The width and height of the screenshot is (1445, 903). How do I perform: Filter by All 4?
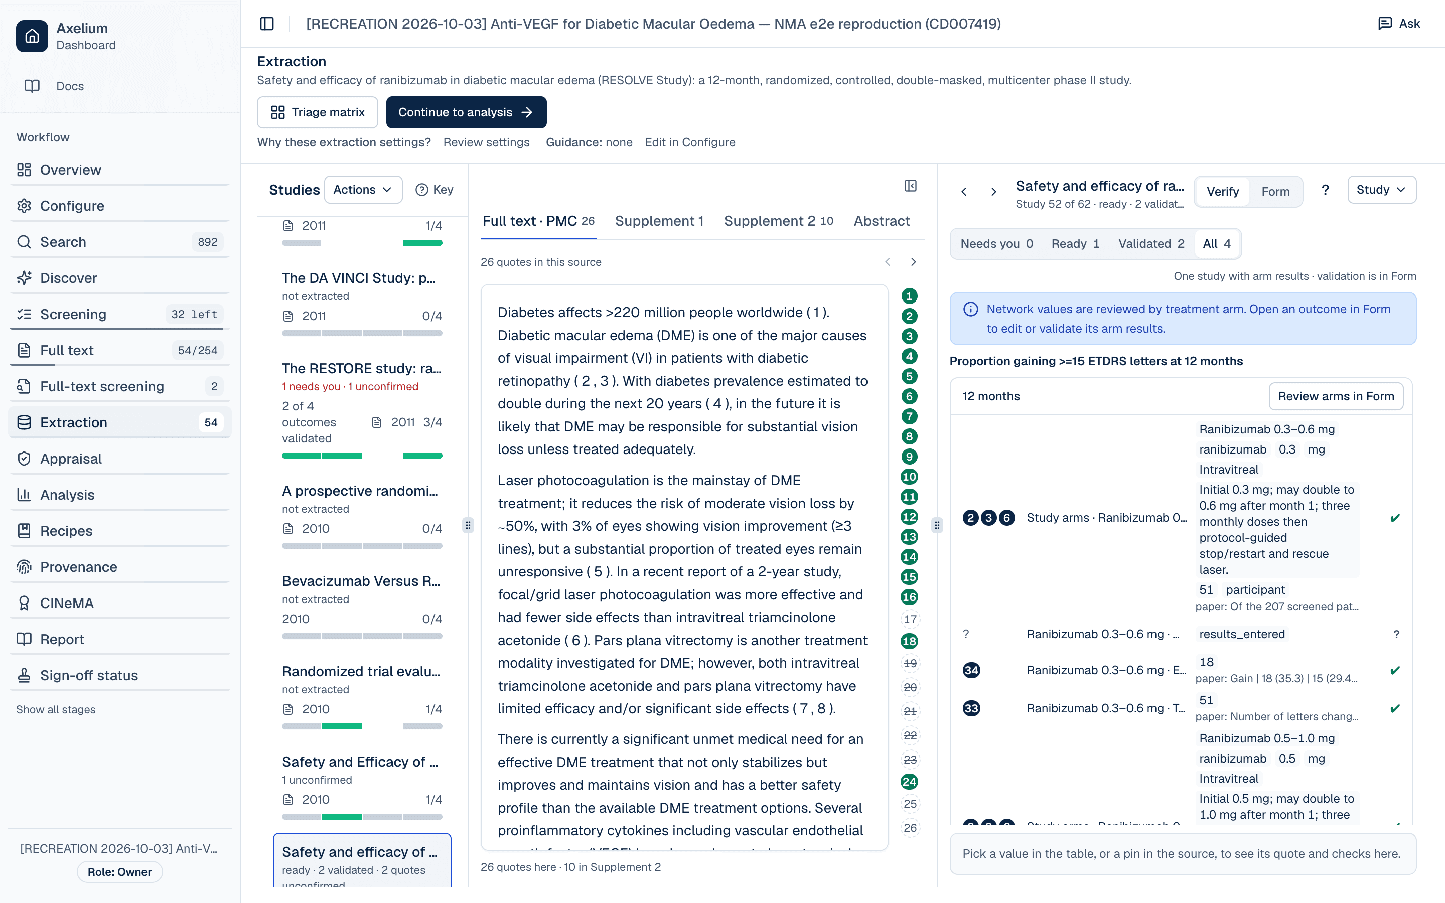coord(1216,244)
